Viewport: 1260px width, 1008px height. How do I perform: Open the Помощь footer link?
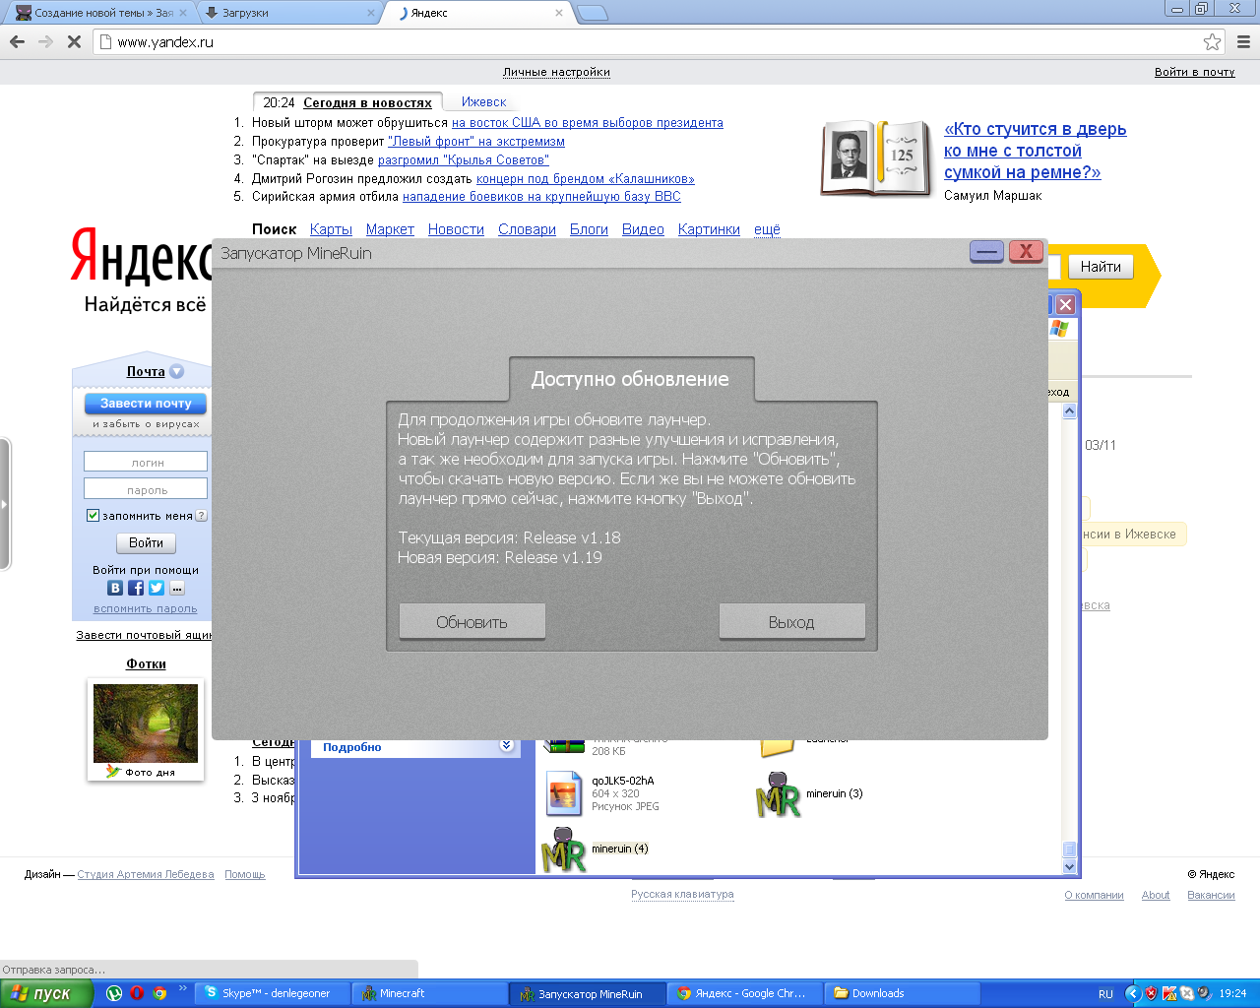click(x=245, y=874)
